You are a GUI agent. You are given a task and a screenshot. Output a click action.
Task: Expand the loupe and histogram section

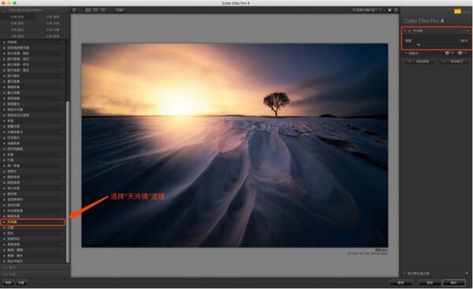click(404, 273)
